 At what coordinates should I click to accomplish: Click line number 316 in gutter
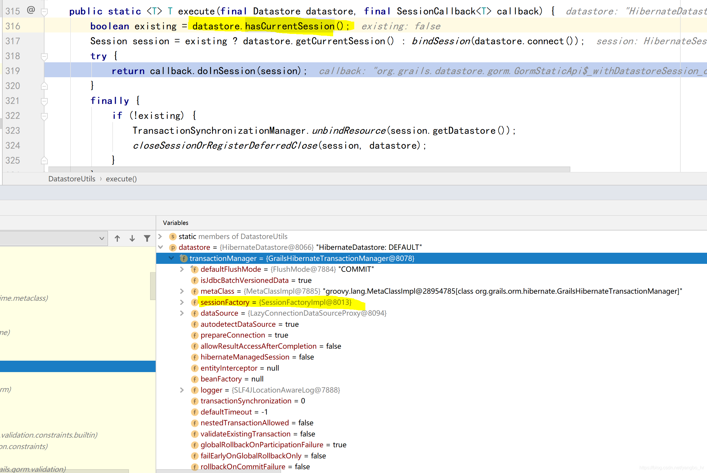[x=13, y=26]
